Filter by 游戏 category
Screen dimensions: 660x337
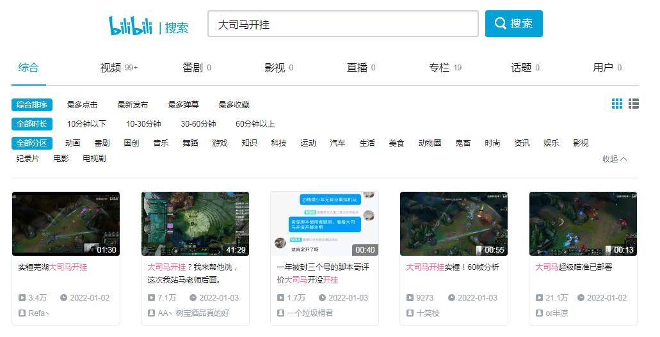point(220,143)
